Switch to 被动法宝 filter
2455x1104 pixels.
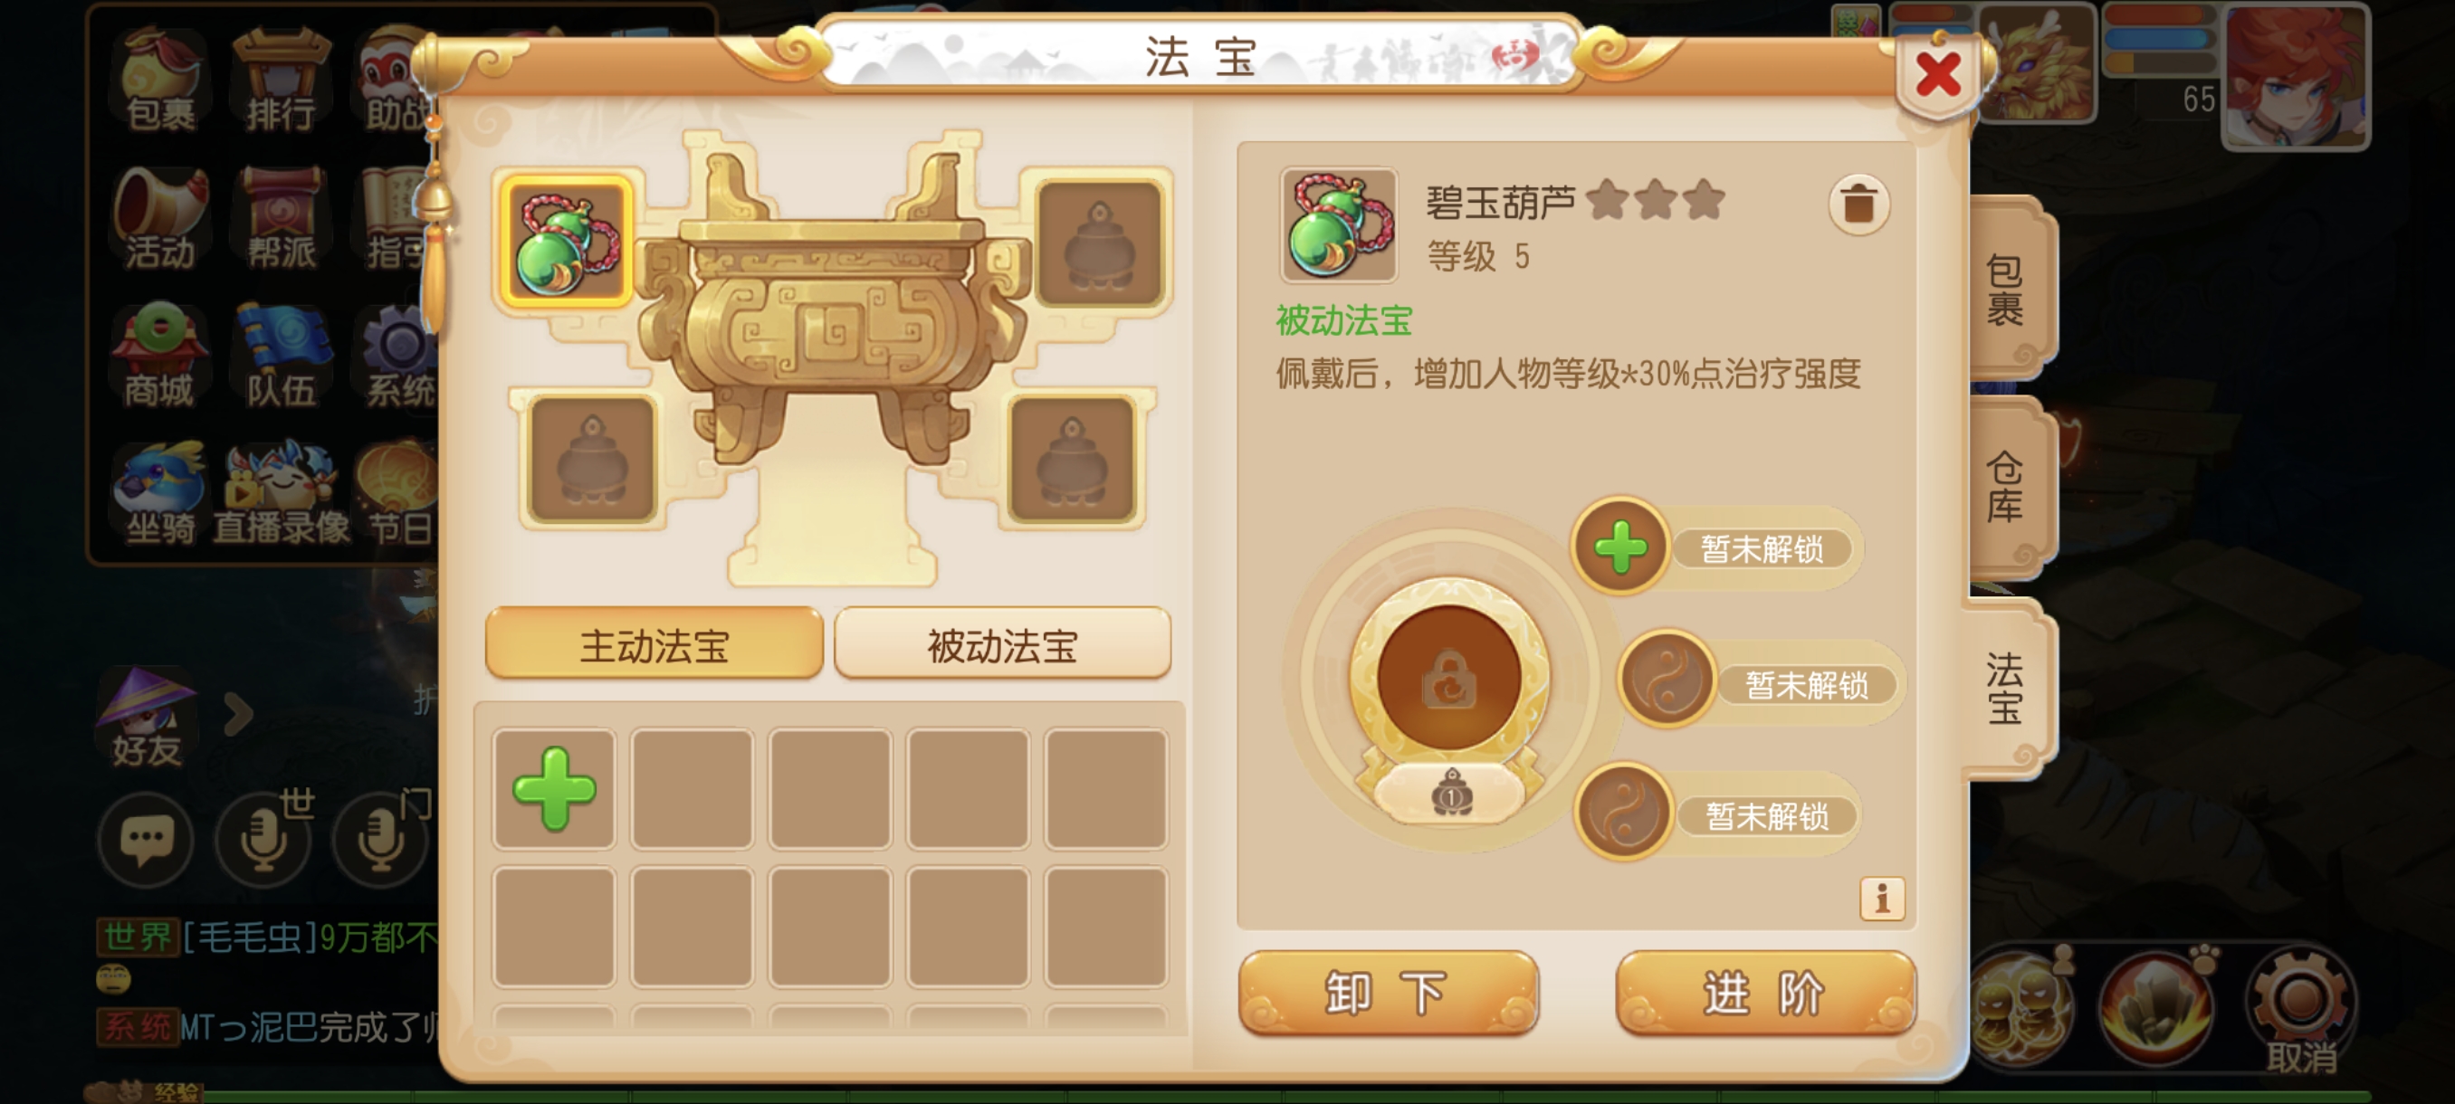pos(1001,644)
